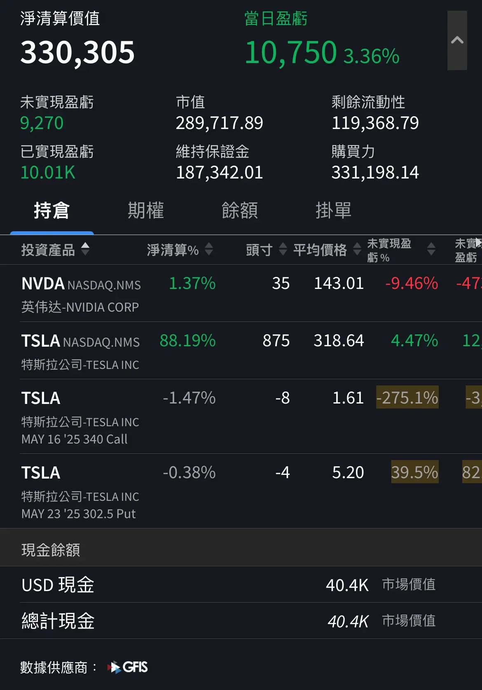482x690 pixels.
Task: Tap the 當日盈虧 10,750 value
Action: pos(290,52)
